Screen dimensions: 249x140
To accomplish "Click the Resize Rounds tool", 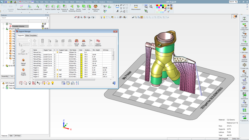I will click(78, 8).
